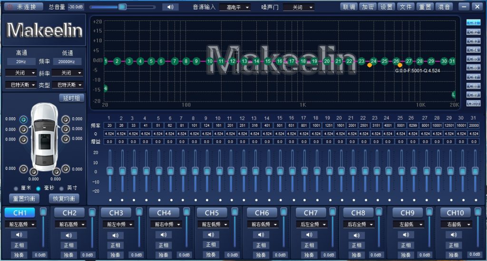
Task: Open 文件 menu
Action: click(406, 7)
